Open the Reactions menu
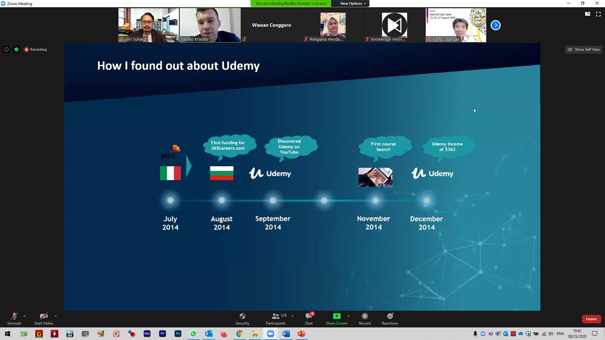This screenshot has height=340, width=605. click(390, 319)
